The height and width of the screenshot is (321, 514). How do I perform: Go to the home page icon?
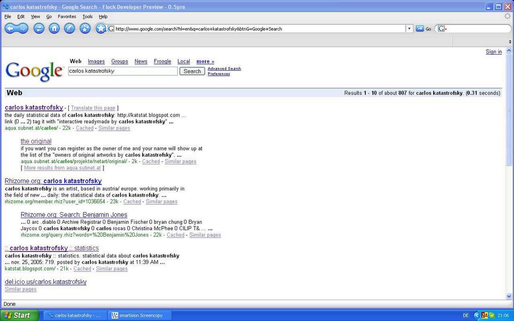(x=54, y=29)
